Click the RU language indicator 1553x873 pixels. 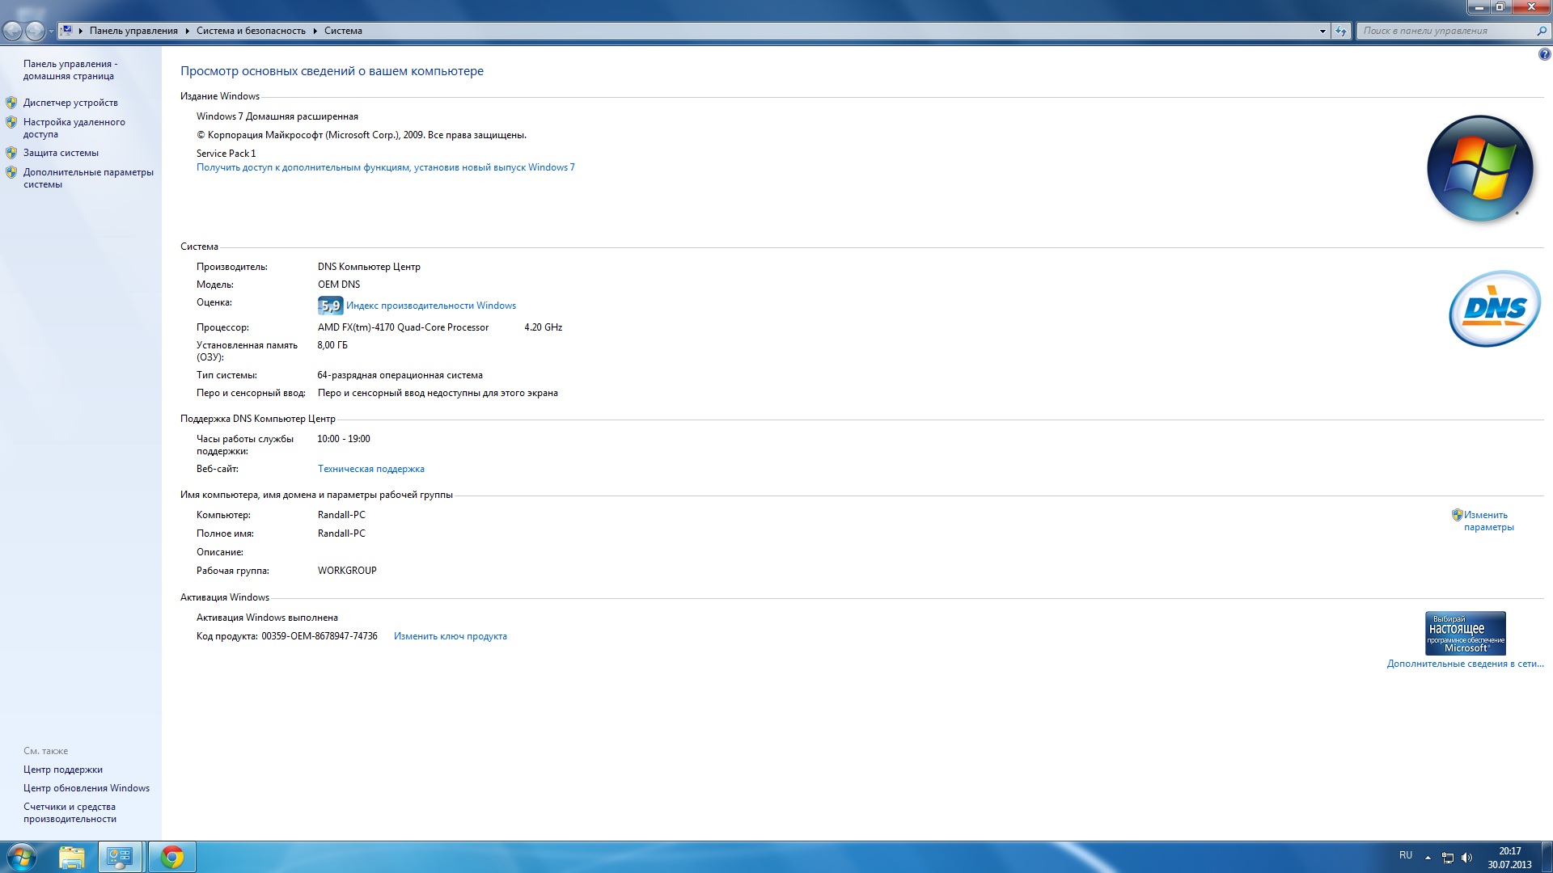(1406, 855)
